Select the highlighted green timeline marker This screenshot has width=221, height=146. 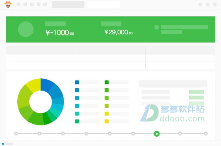click(x=157, y=134)
